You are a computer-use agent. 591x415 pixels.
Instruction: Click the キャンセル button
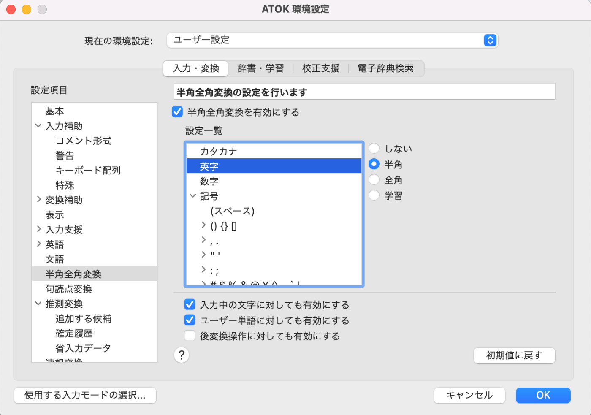(x=469, y=395)
